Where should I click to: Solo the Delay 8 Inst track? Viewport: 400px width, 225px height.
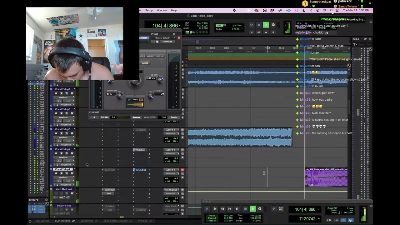coord(67,209)
